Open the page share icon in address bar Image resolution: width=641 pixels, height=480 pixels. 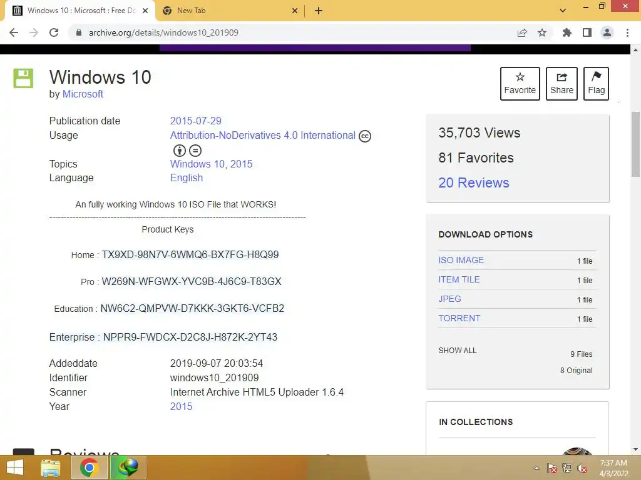[521, 32]
